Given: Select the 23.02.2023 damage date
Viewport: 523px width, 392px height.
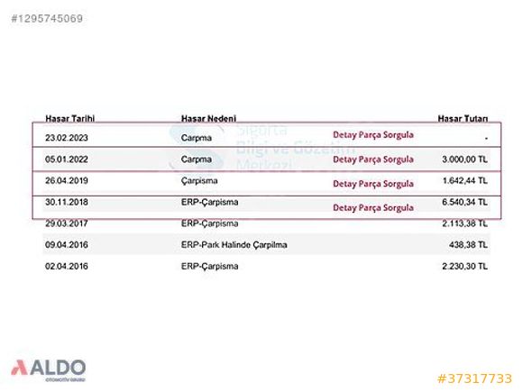Looking at the screenshot, I should [x=67, y=138].
